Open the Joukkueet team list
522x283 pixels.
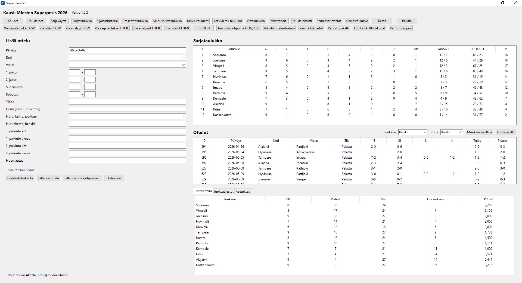click(36, 21)
